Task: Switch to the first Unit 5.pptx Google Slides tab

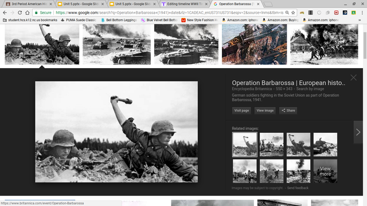Action: [x=80, y=4]
